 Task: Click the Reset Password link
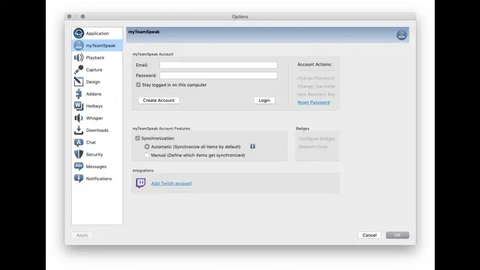[x=313, y=102]
